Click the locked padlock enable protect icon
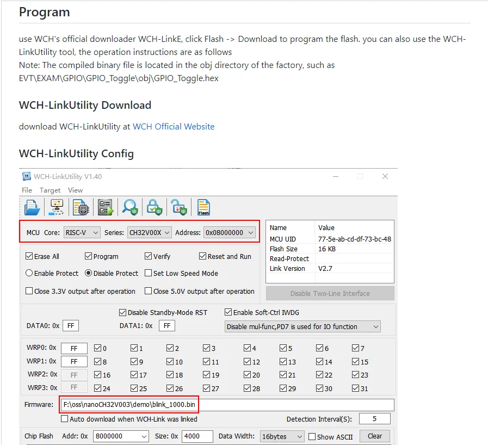The width and height of the screenshot is (488, 445). (155, 208)
